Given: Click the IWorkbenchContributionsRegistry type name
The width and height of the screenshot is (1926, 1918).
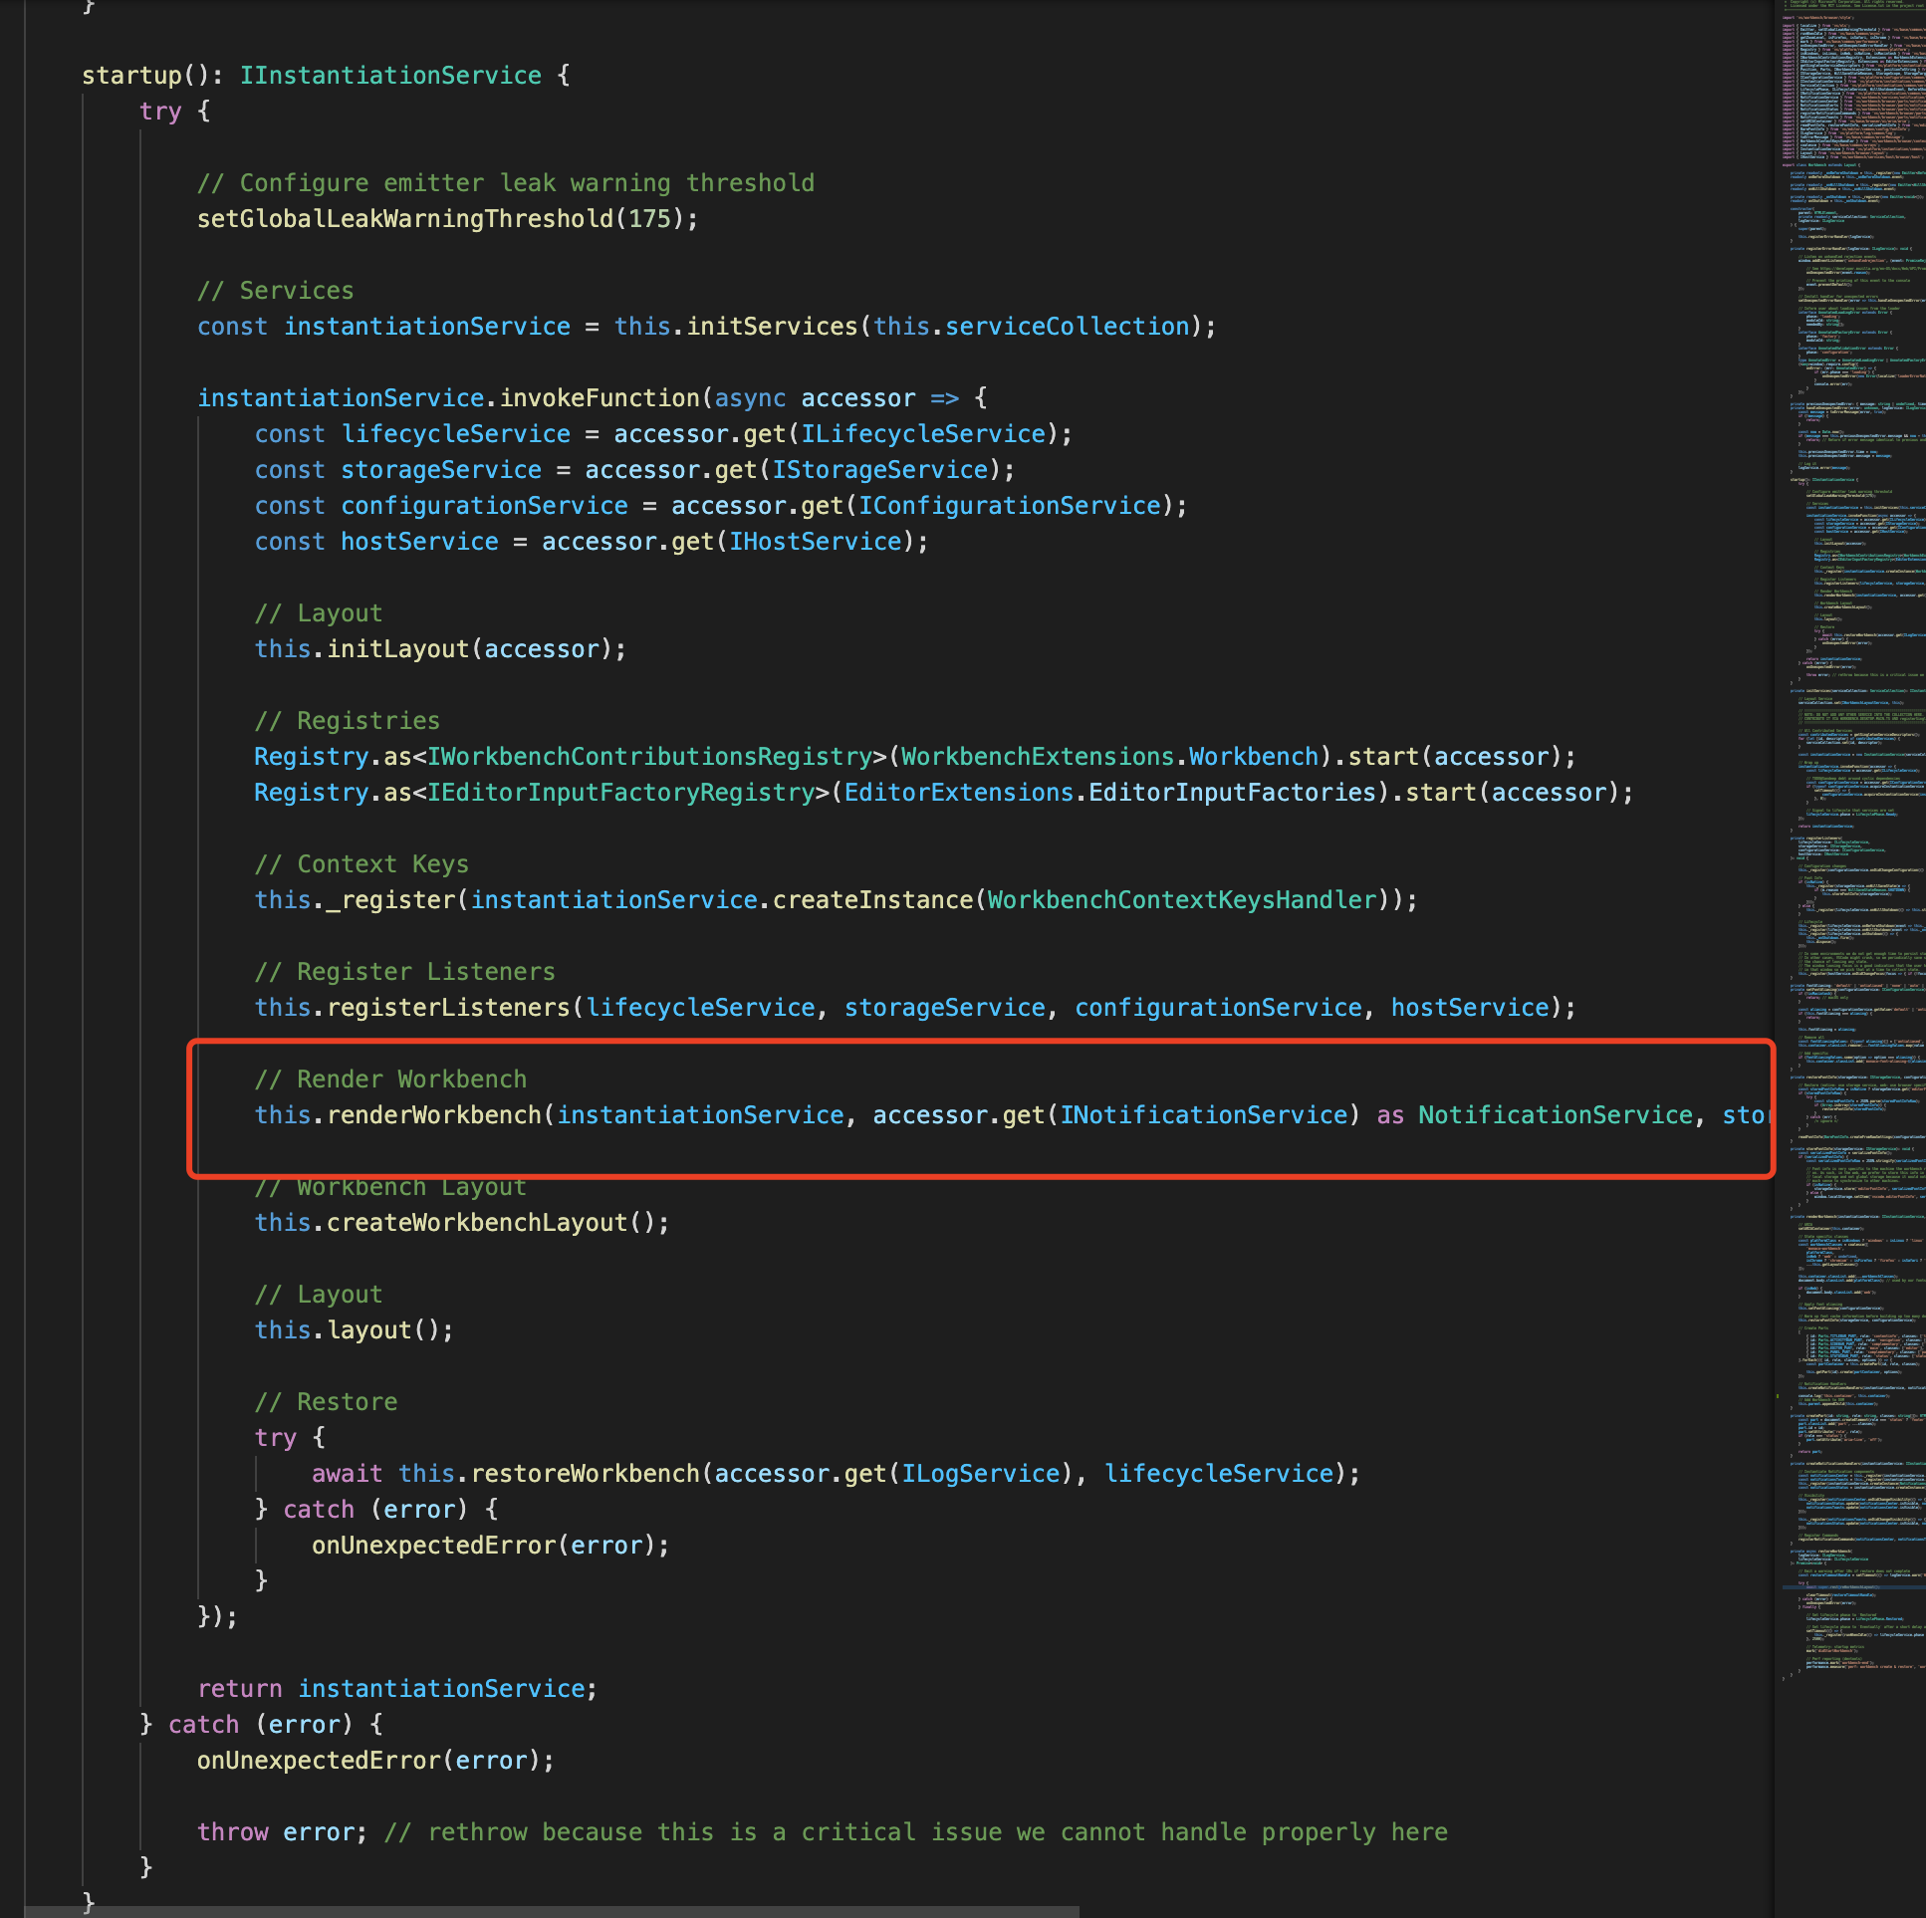Looking at the screenshot, I should point(650,758).
